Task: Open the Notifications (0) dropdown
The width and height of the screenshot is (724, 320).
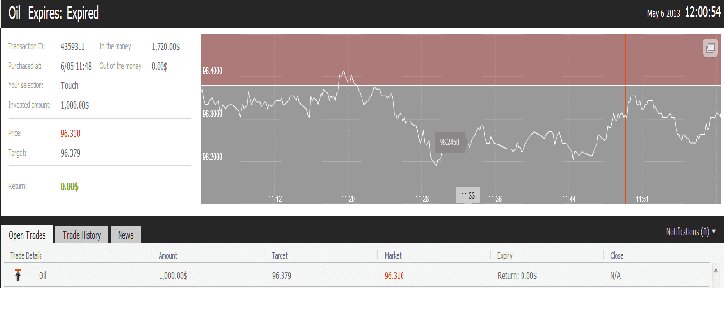Action: tap(690, 232)
